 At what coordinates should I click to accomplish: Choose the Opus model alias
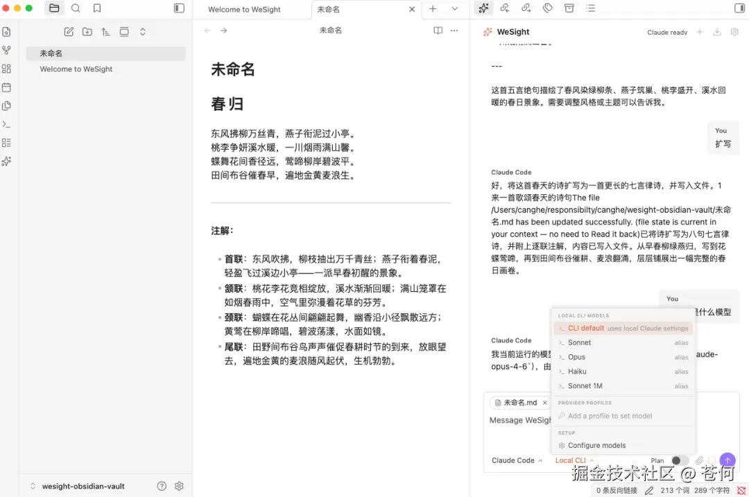point(623,357)
